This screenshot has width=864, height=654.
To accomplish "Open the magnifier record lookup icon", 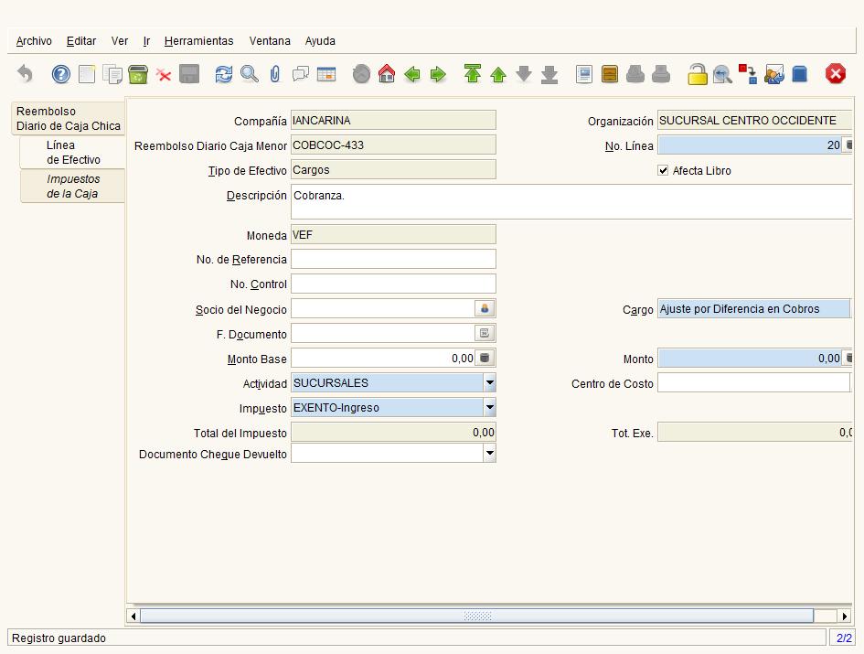I will 249,74.
